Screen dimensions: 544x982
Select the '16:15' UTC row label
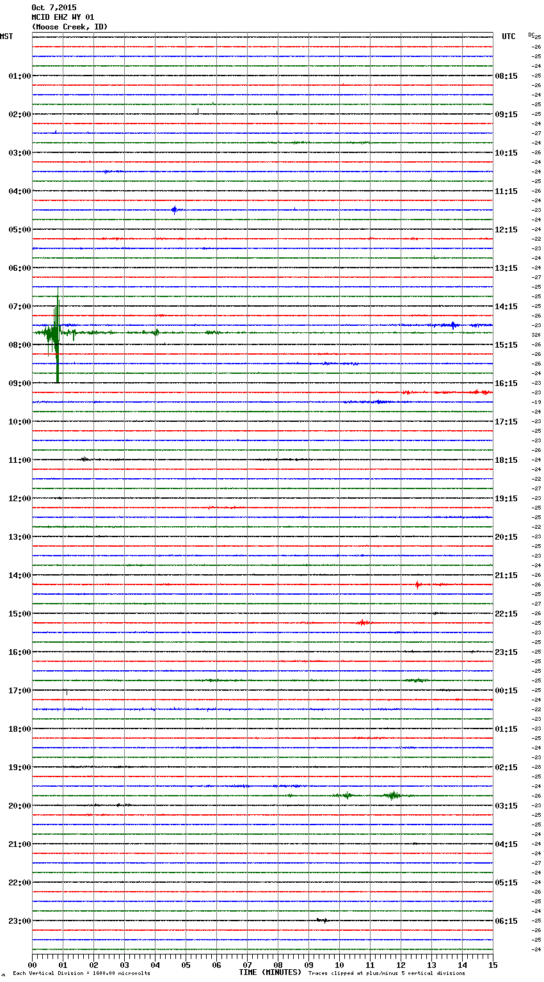(x=506, y=383)
